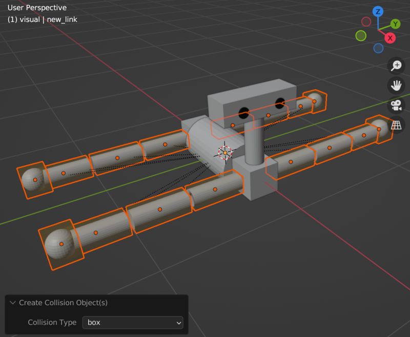Open the Collision Type dropdown
Image resolution: width=410 pixels, height=337 pixels.
[x=132, y=323]
